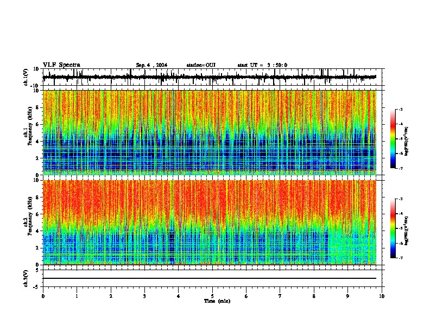The width and height of the screenshot is (430, 332).
Task: Click time axis tick label "7"
Action: pos(280,296)
